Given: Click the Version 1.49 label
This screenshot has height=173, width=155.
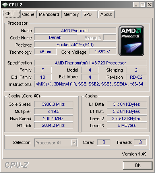Looking at the screenshot, I should click(134, 154).
